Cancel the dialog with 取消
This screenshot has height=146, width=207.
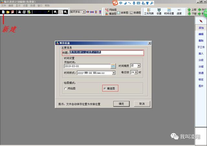(142, 104)
